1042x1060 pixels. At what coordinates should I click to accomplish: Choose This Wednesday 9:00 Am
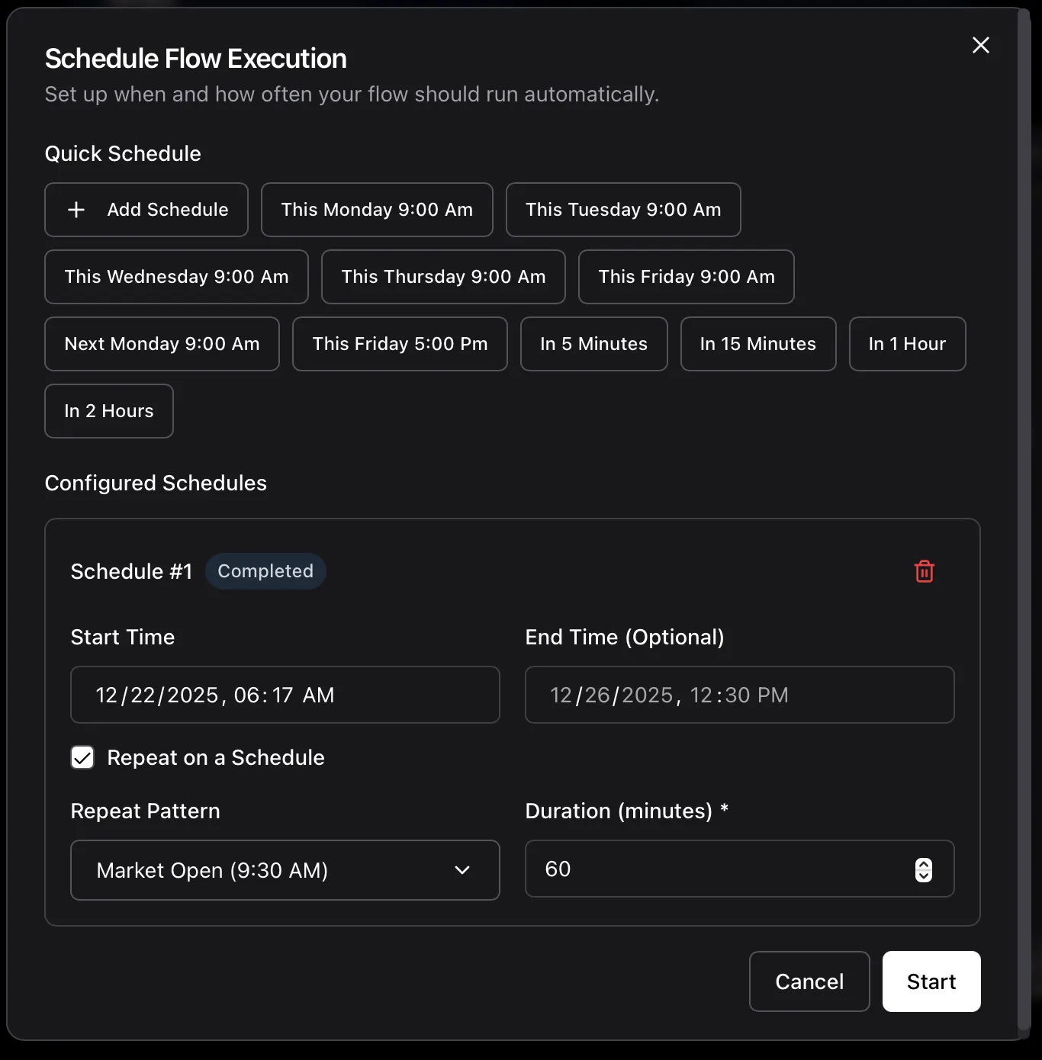[x=176, y=277]
